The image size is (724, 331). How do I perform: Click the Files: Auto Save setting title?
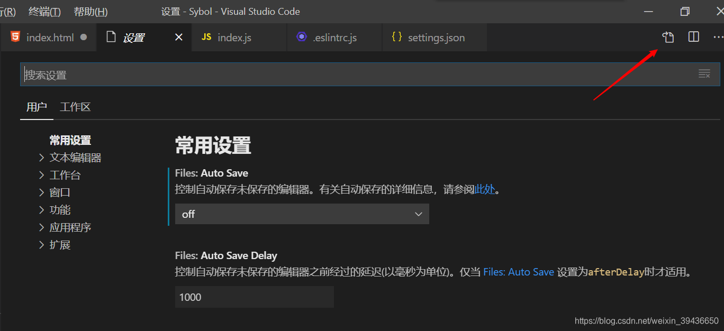tap(212, 173)
